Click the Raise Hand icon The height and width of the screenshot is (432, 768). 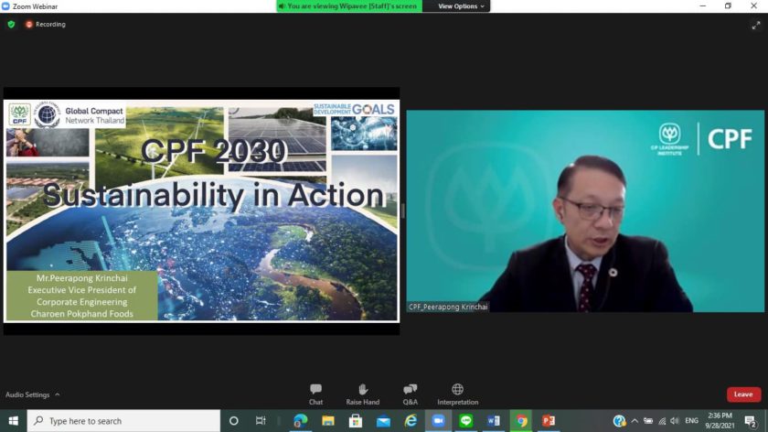[363, 394]
